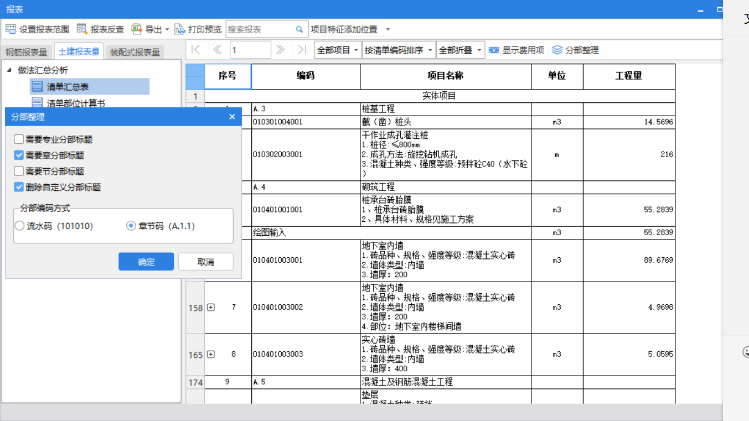Close the 分部整理 dialog

[232, 117]
